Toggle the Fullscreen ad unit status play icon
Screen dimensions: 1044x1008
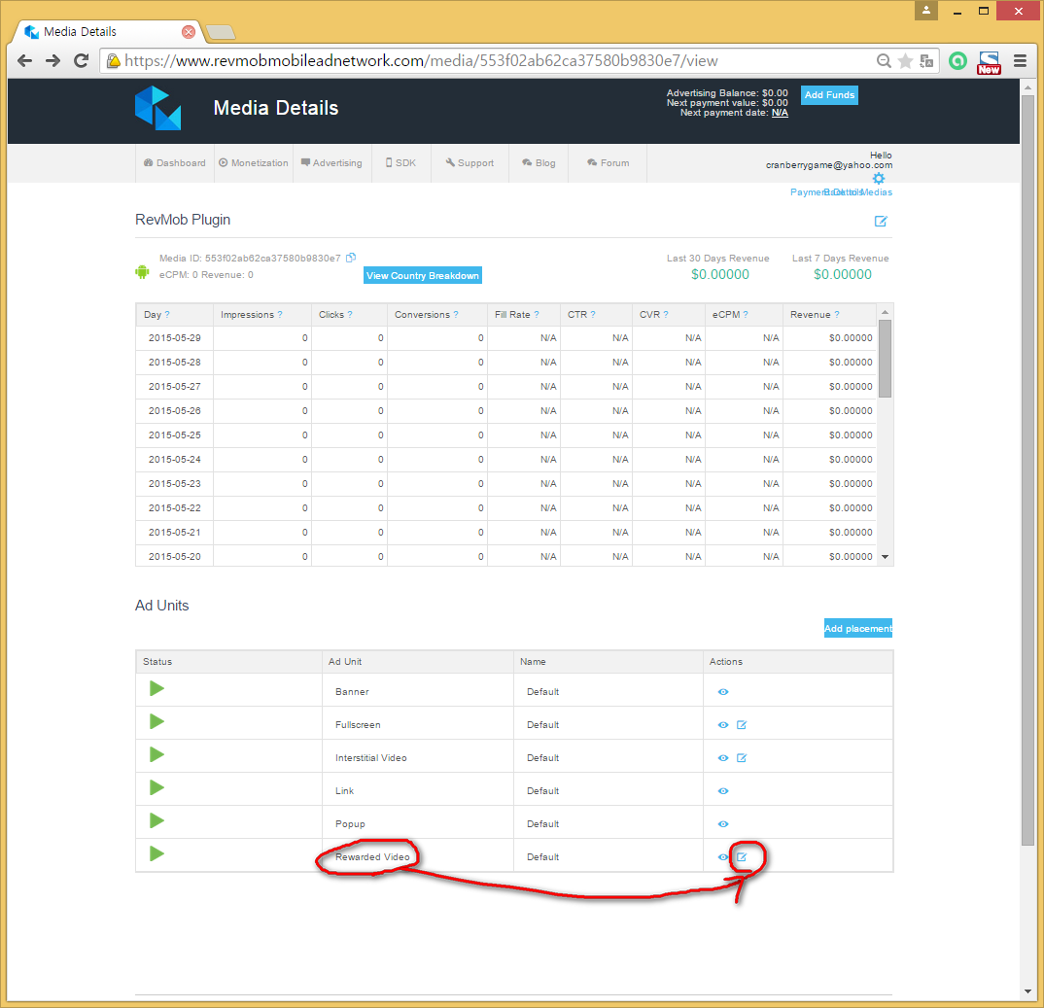(x=157, y=721)
